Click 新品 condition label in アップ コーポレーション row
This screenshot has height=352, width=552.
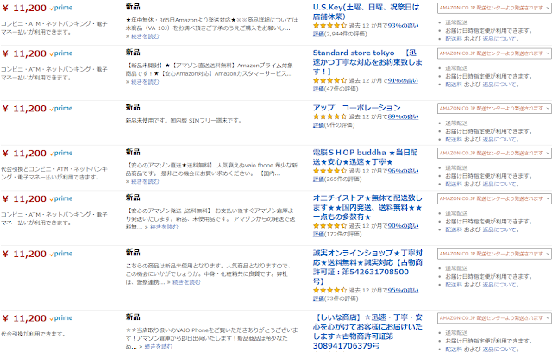point(133,107)
